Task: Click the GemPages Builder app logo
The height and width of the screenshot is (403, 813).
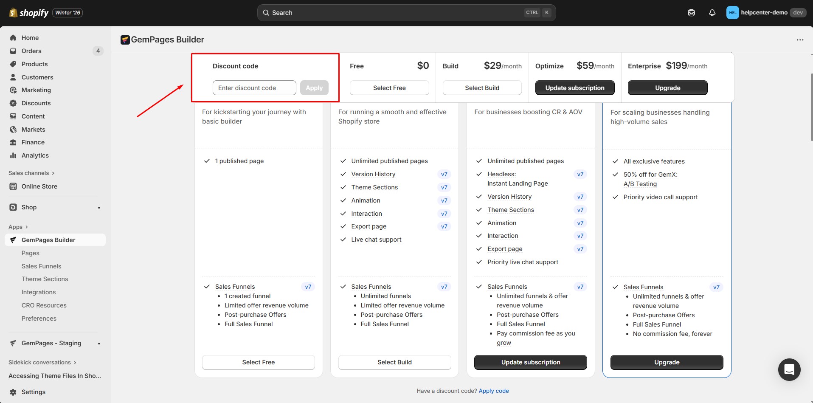Action: click(125, 40)
